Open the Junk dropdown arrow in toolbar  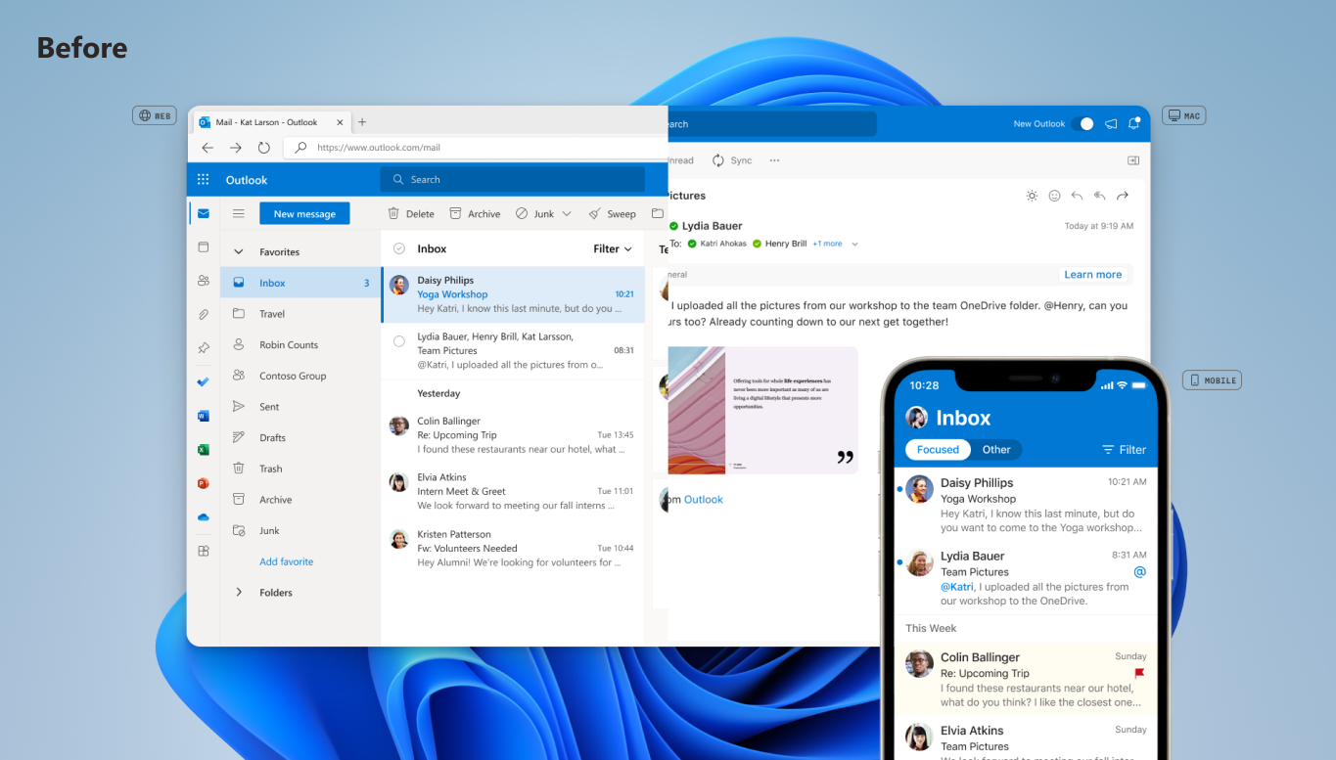click(567, 213)
